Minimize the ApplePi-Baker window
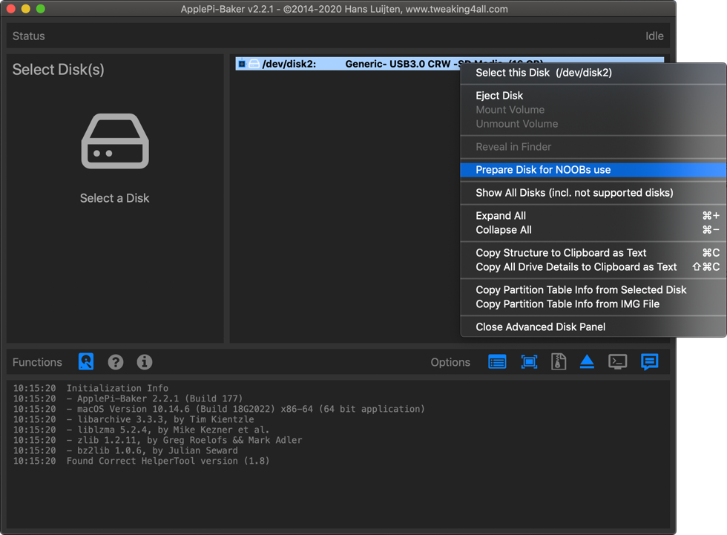The height and width of the screenshot is (535, 727). click(x=26, y=9)
